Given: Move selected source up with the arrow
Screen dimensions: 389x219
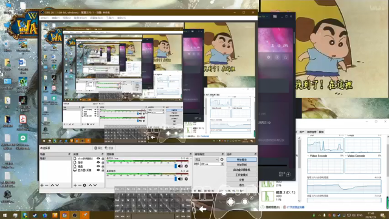Looking at the screenshot, I should (91, 185).
